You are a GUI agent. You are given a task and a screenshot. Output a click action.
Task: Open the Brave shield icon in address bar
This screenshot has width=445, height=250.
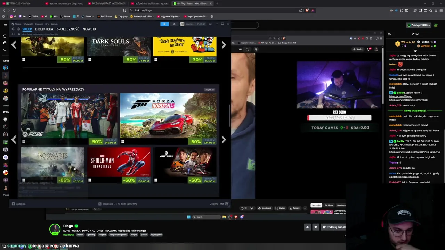pyautogui.click(x=307, y=10)
